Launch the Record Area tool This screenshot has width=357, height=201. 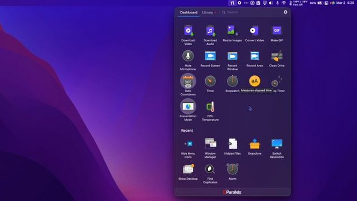pyautogui.click(x=254, y=59)
